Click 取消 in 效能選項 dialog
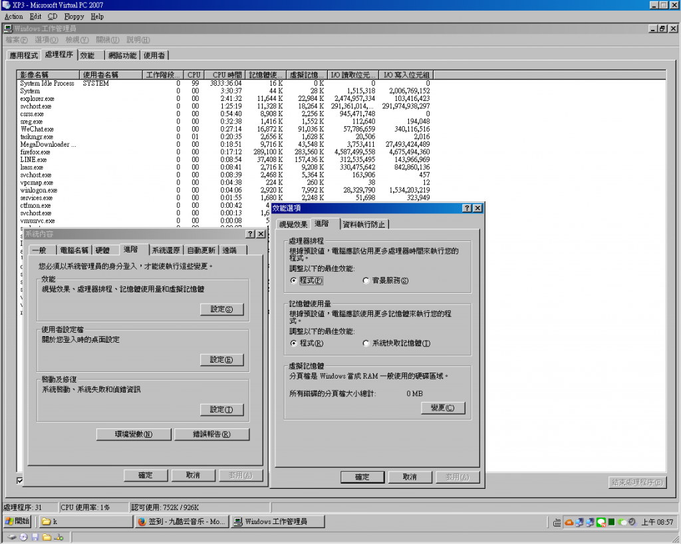Image resolution: width=681 pixels, height=544 pixels. coord(410,477)
